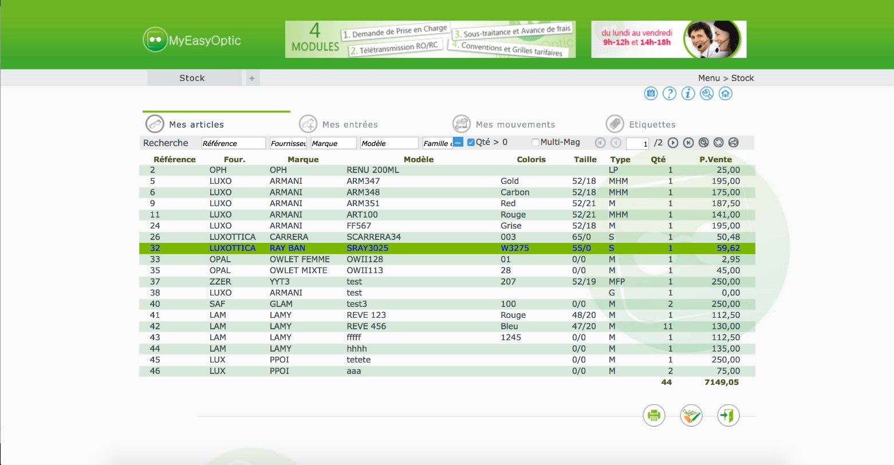894x465 pixels.
Task: Click the Famille search field
Action: click(x=438, y=143)
